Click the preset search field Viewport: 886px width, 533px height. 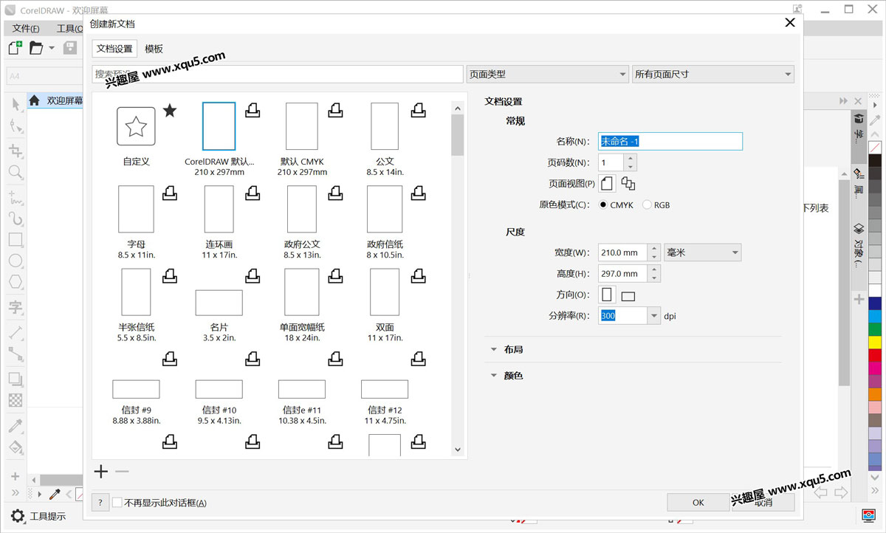pos(278,74)
